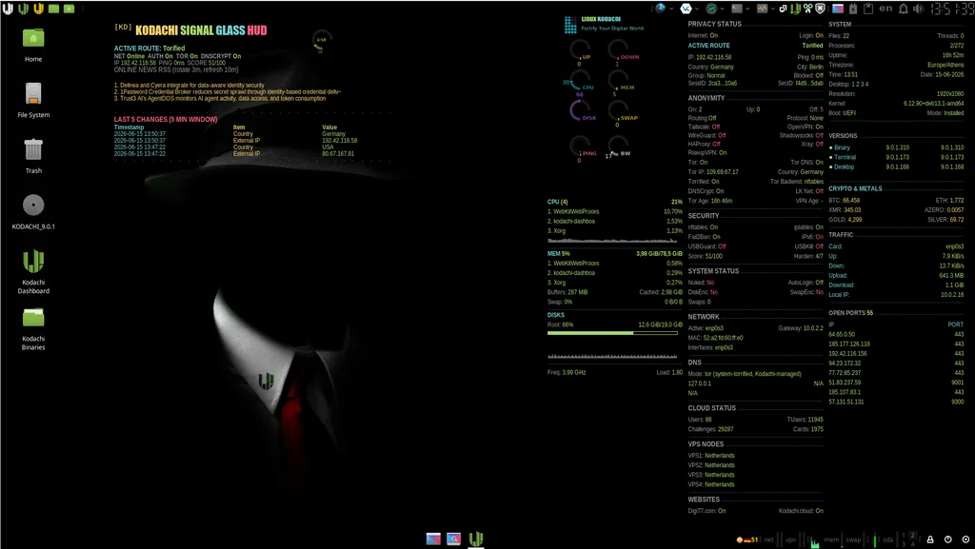Click the power button icon in the bottom panel
The image size is (975, 549).
click(947, 539)
